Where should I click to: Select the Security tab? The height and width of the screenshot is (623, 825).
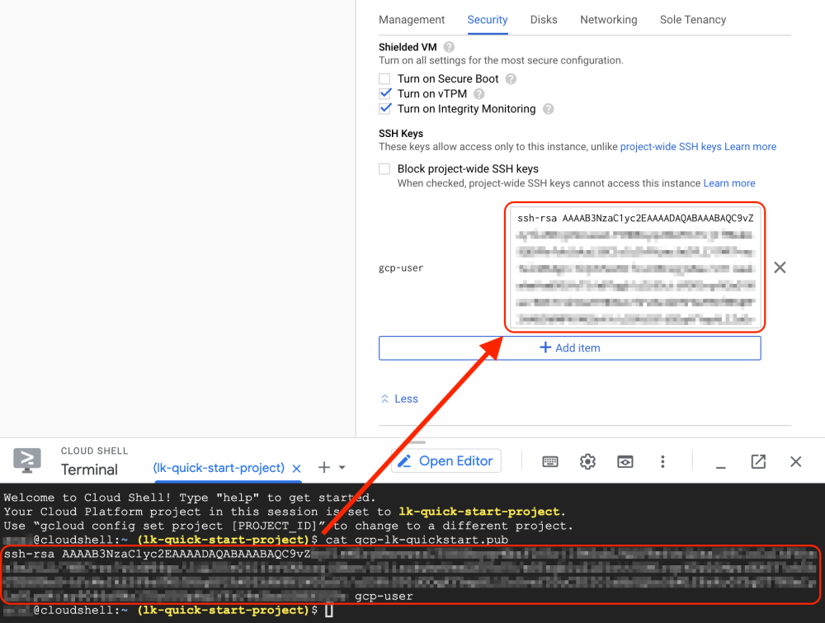[x=488, y=20]
